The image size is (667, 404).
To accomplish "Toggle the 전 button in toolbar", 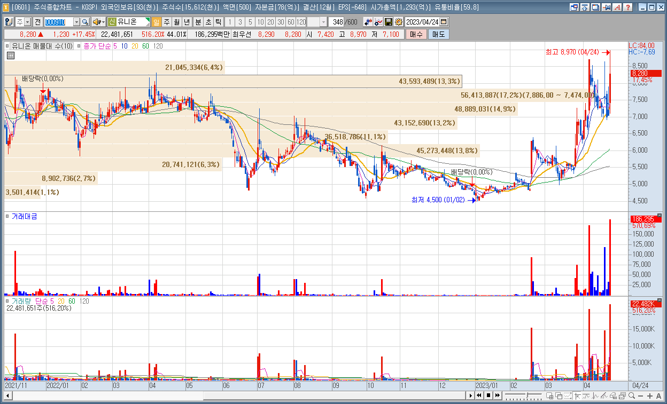I will coord(38,22).
